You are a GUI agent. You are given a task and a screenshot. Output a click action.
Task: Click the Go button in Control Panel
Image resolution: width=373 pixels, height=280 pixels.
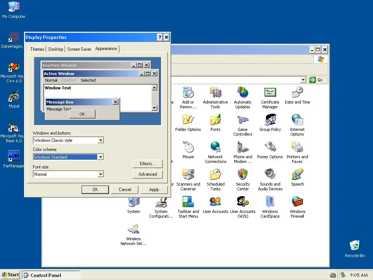point(316,80)
